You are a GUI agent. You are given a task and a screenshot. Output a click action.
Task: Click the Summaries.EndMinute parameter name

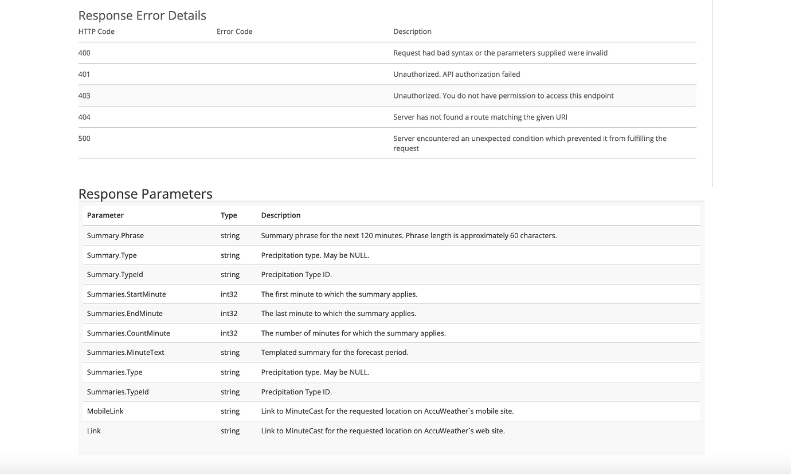pyautogui.click(x=124, y=314)
